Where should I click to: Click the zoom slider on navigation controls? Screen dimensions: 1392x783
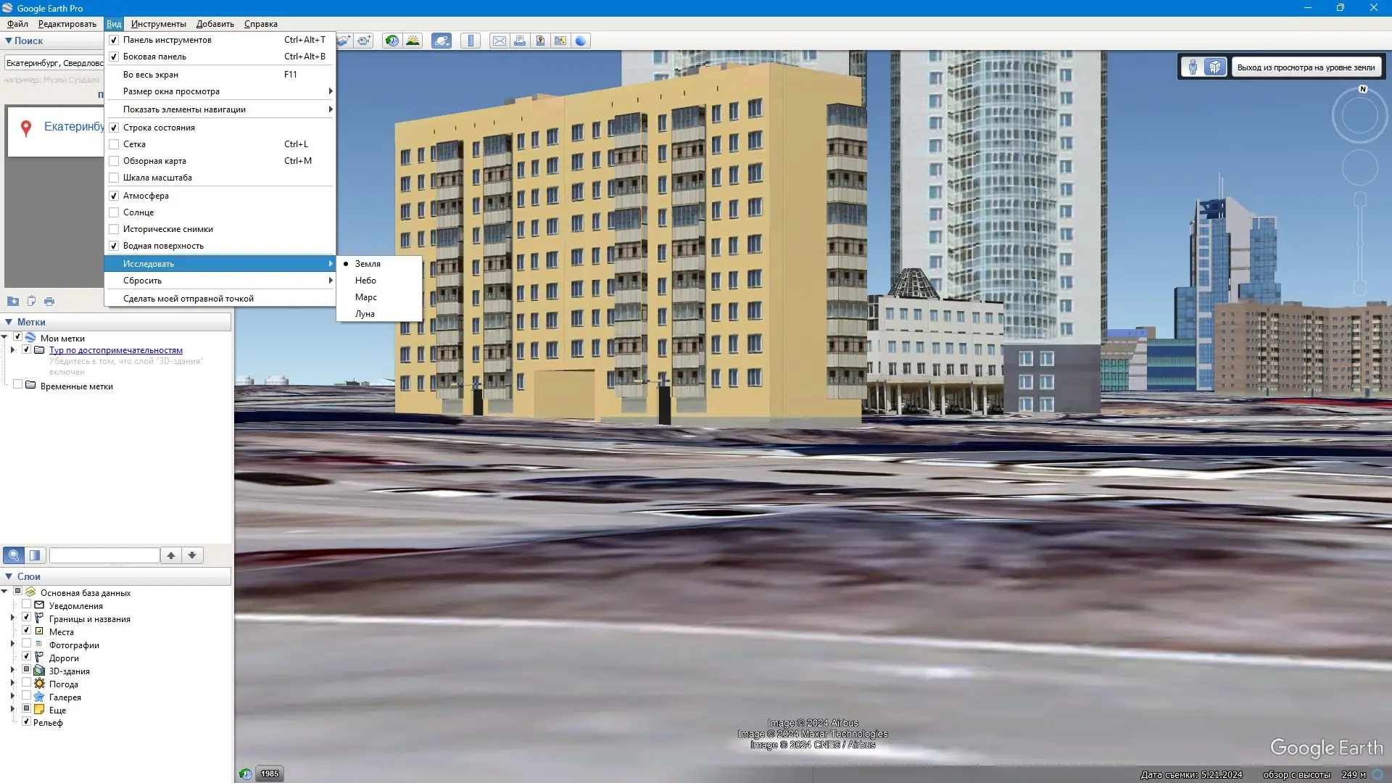click(1359, 243)
